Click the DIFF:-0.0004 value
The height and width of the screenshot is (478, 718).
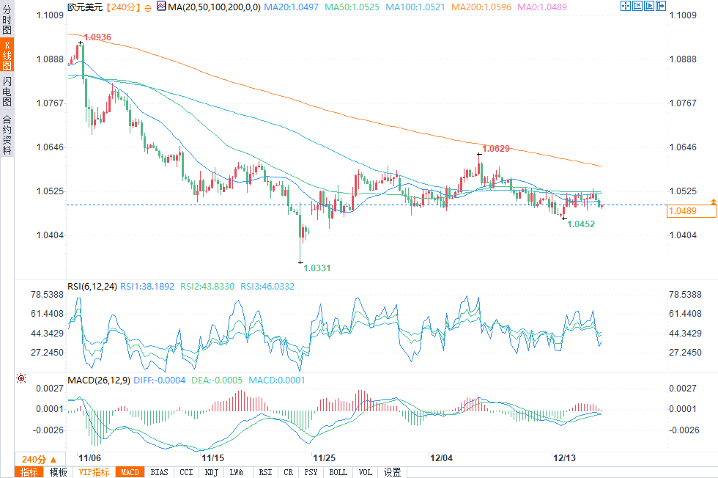tap(160, 380)
